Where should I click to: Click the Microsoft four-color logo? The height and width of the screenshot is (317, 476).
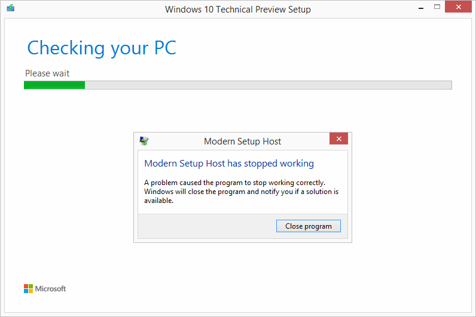(x=28, y=288)
